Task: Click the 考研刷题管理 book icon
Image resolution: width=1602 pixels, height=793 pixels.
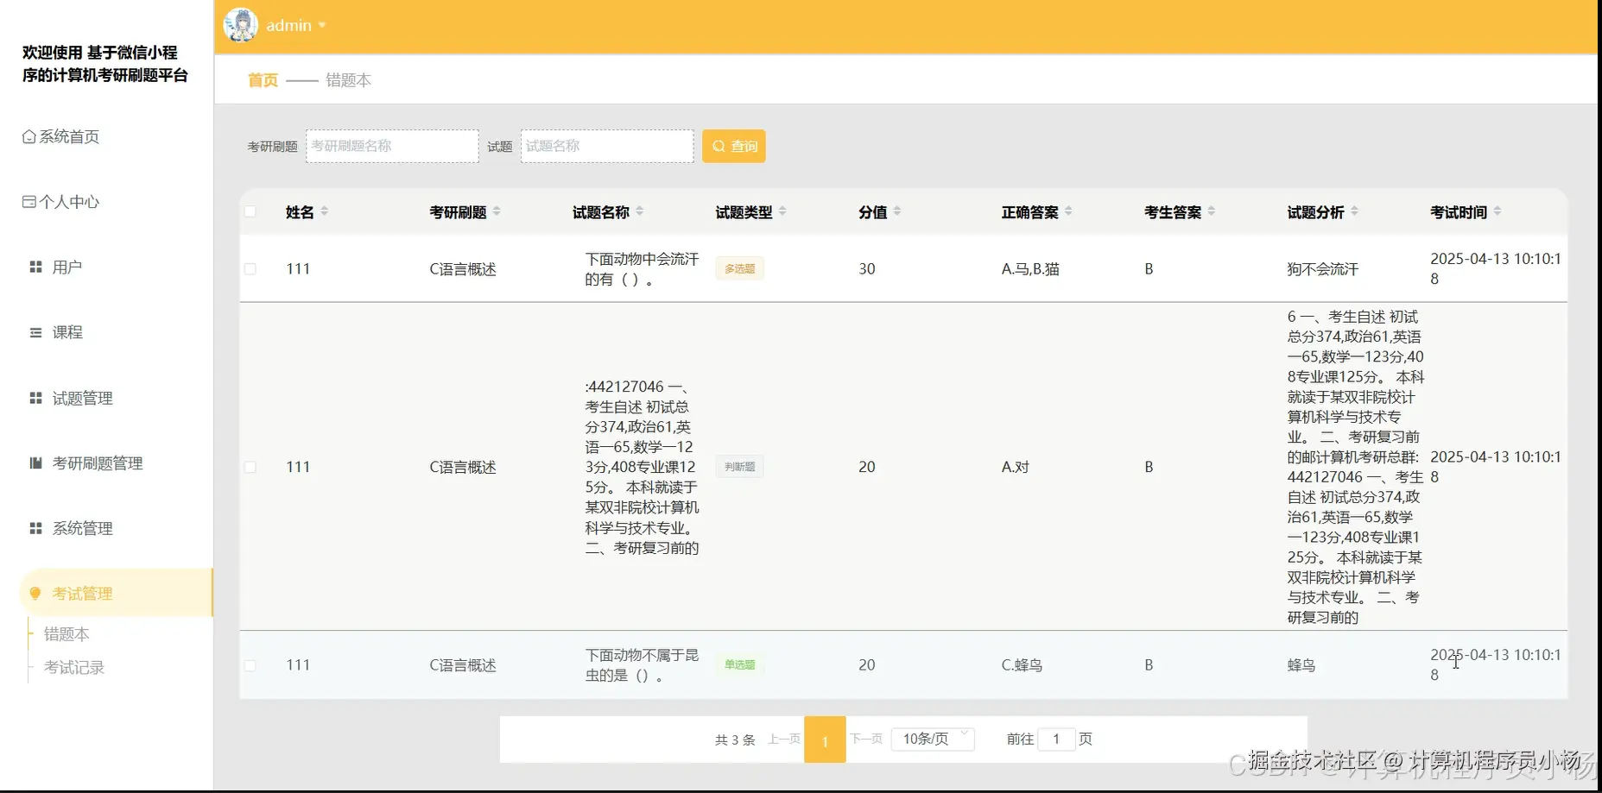Action: click(x=35, y=463)
